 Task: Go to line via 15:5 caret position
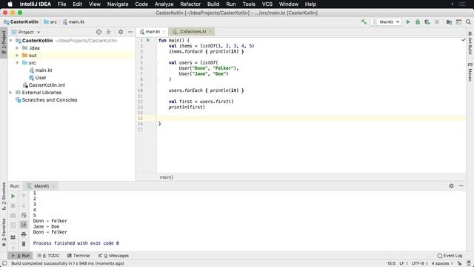click(x=391, y=263)
